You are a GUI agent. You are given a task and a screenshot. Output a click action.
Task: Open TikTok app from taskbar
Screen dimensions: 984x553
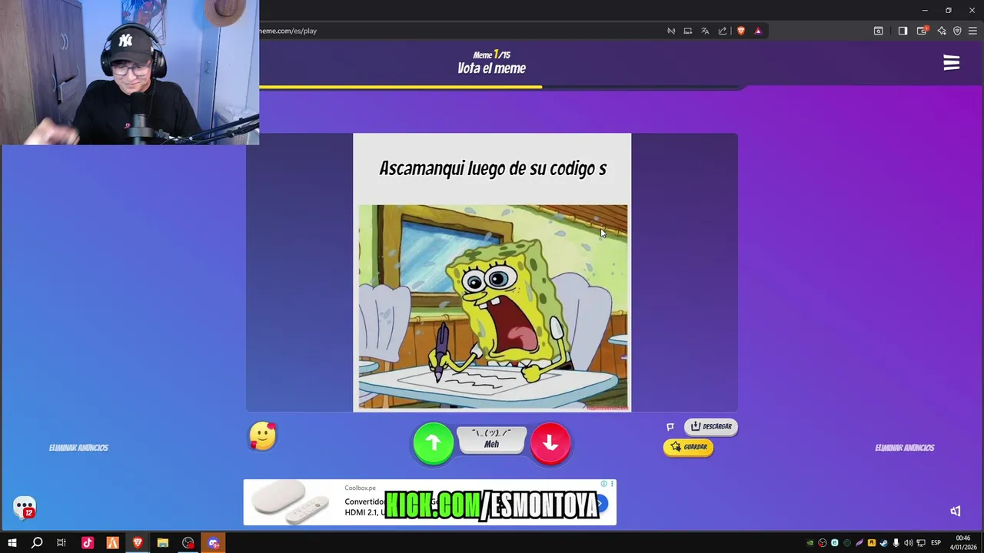point(87,543)
